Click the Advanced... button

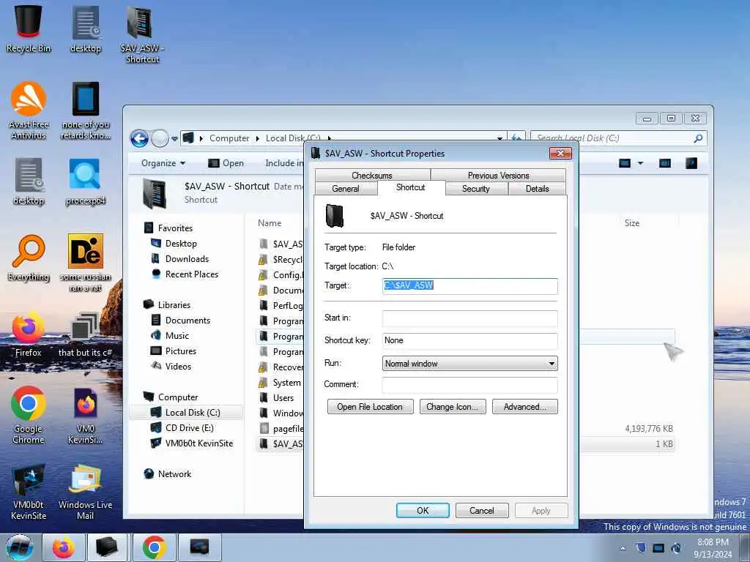[524, 407]
